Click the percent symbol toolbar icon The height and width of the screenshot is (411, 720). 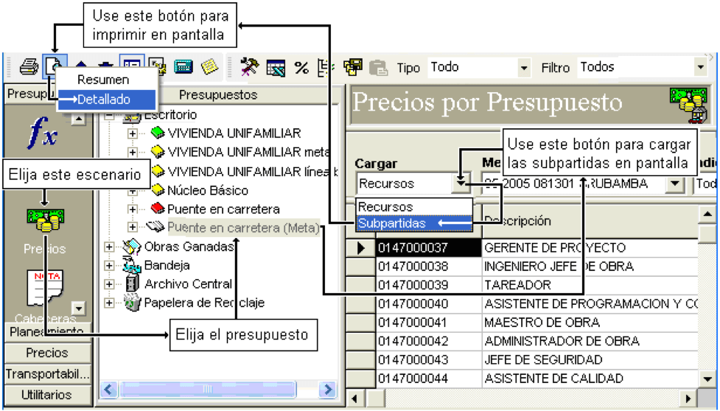[x=301, y=68]
